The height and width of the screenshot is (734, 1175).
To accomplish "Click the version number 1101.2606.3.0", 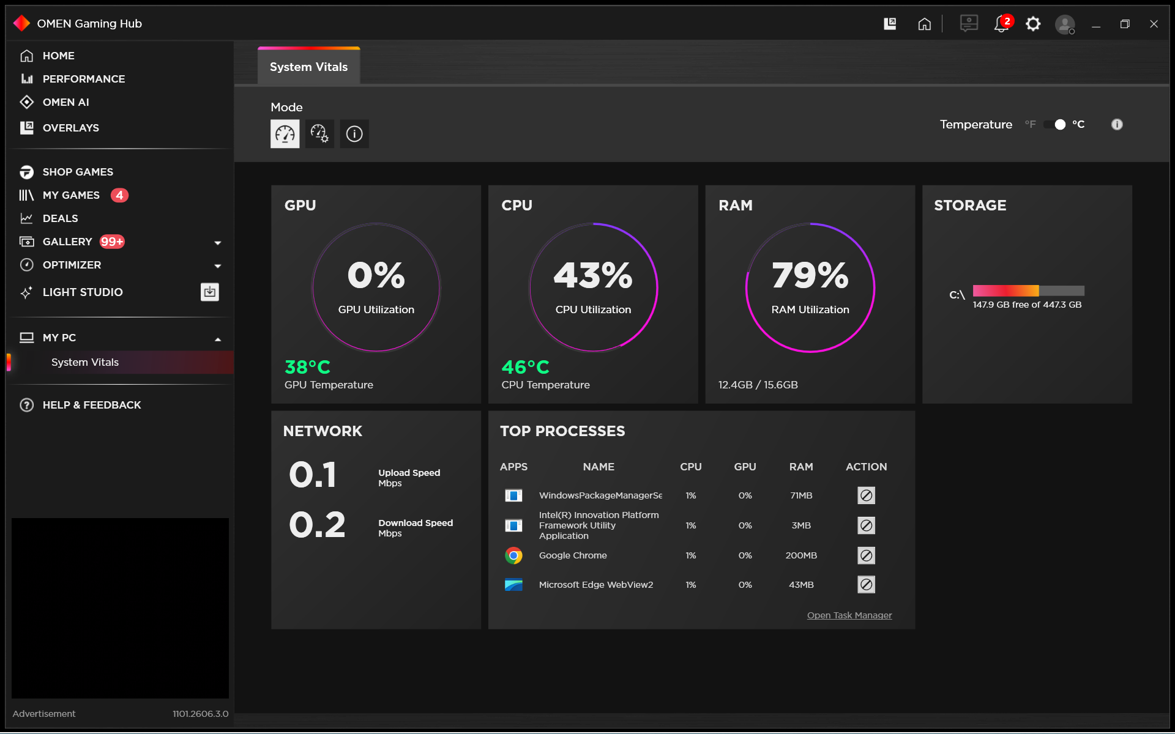I will tap(200, 714).
